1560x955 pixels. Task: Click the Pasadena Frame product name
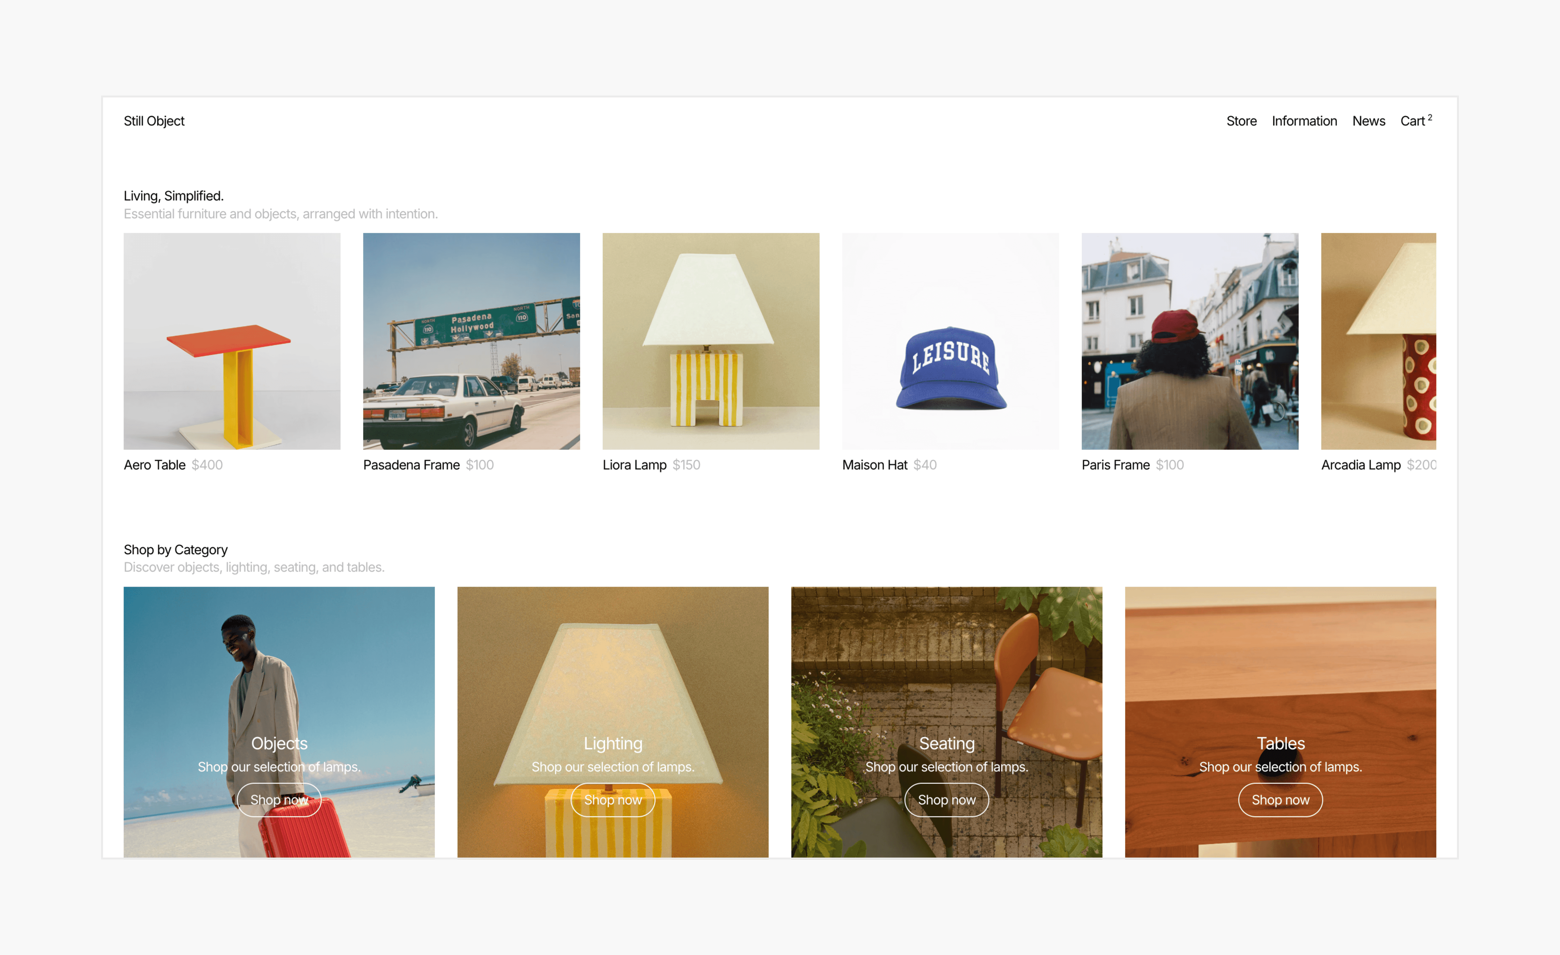(x=412, y=465)
